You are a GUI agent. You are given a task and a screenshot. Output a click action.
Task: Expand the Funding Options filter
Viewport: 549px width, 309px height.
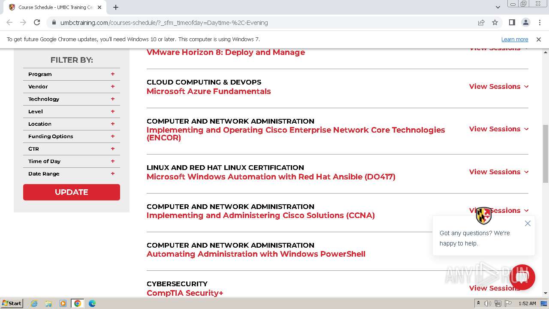pyautogui.click(x=72, y=136)
